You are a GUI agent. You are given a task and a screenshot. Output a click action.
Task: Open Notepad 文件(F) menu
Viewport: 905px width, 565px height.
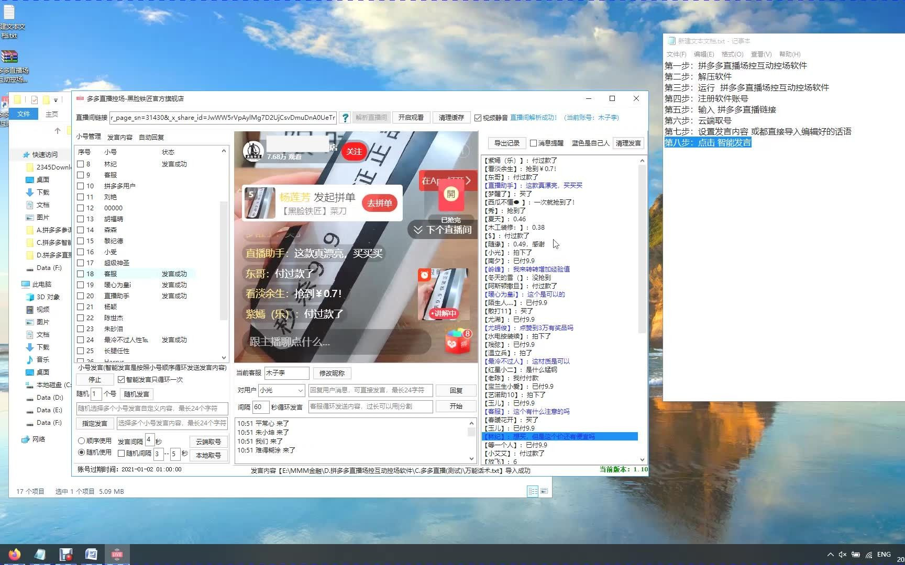(676, 54)
